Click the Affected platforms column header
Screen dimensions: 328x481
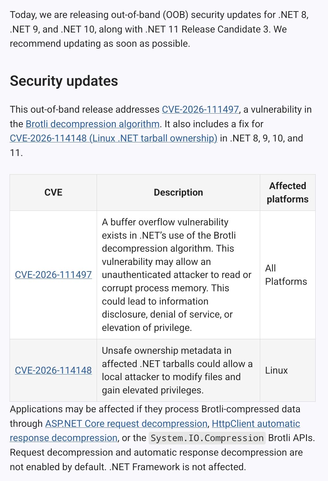click(288, 193)
